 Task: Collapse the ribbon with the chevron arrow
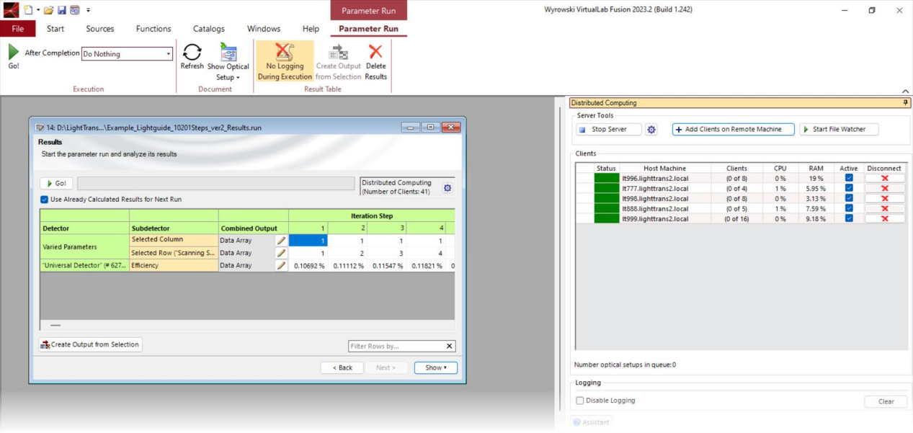[x=905, y=91]
